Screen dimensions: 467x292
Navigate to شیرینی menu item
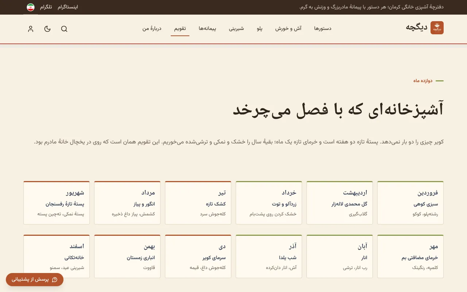[x=236, y=28]
